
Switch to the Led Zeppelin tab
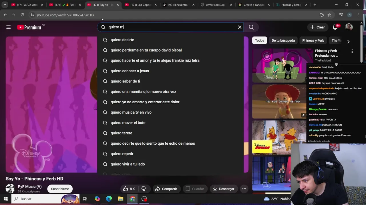(141, 5)
